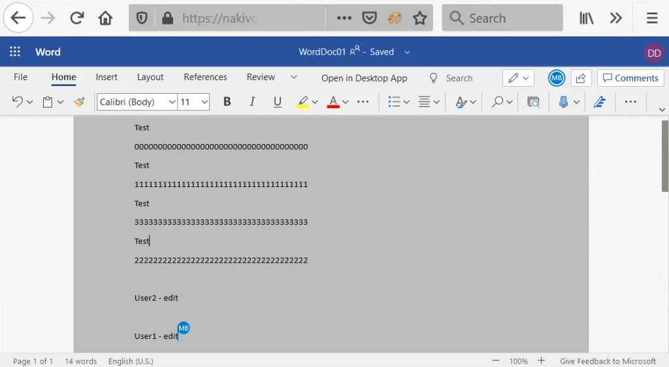Screen dimensions: 669x367
Task: Switch to the Insert tab
Action: coord(106,77)
